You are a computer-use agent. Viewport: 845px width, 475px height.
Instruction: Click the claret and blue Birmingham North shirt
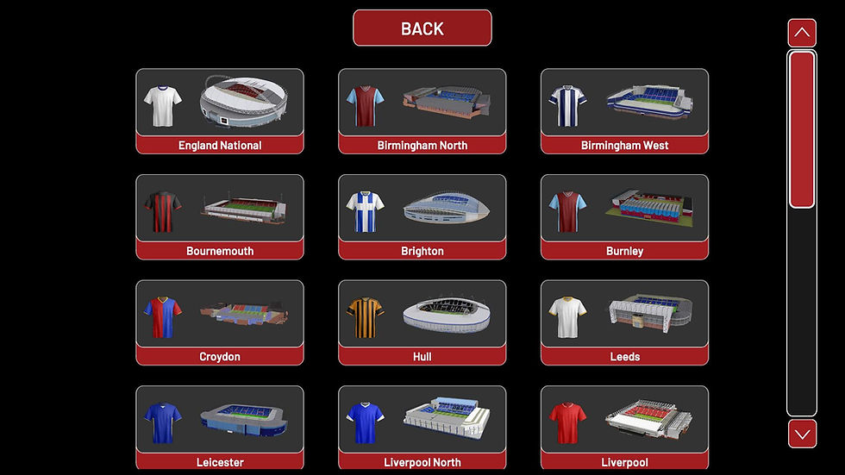[366, 105]
